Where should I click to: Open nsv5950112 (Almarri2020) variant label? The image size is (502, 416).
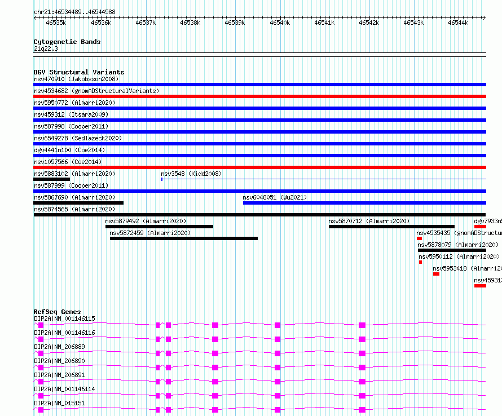(459, 256)
